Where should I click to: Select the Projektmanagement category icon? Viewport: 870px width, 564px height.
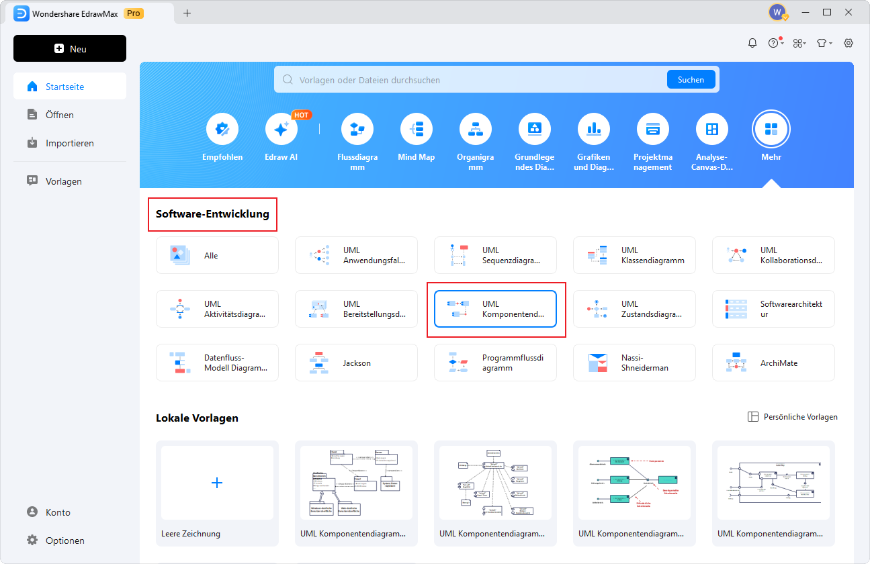pyautogui.click(x=652, y=130)
